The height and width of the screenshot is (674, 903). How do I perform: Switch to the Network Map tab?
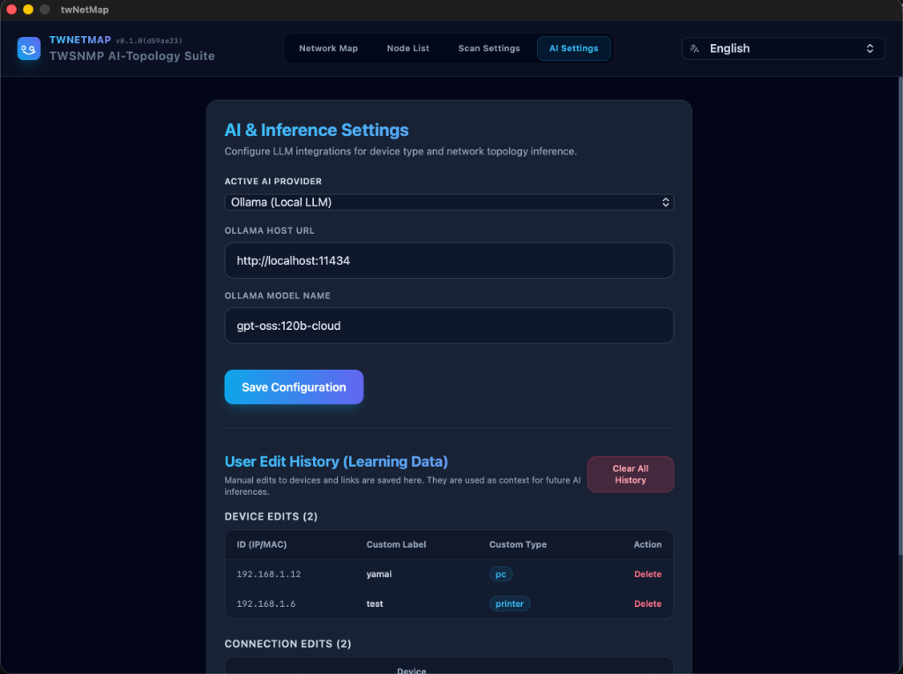pyautogui.click(x=328, y=49)
